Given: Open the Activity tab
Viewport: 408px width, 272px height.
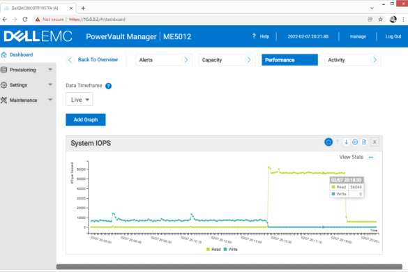Looking at the screenshot, I should coord(353,60).
